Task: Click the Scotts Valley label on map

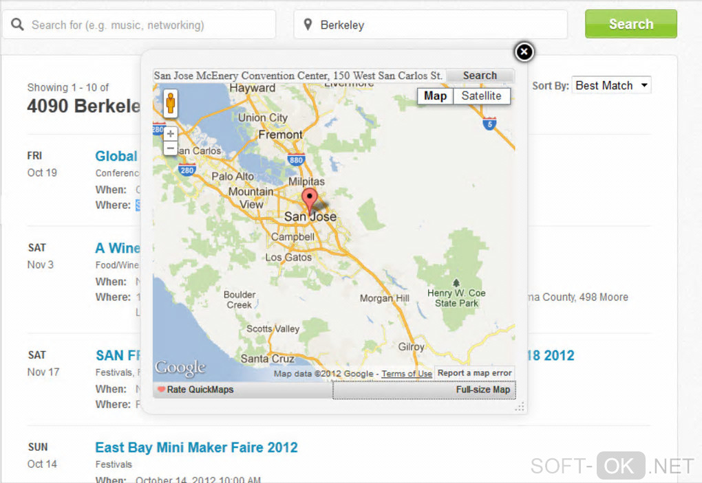Action: (x=273, y=329)
